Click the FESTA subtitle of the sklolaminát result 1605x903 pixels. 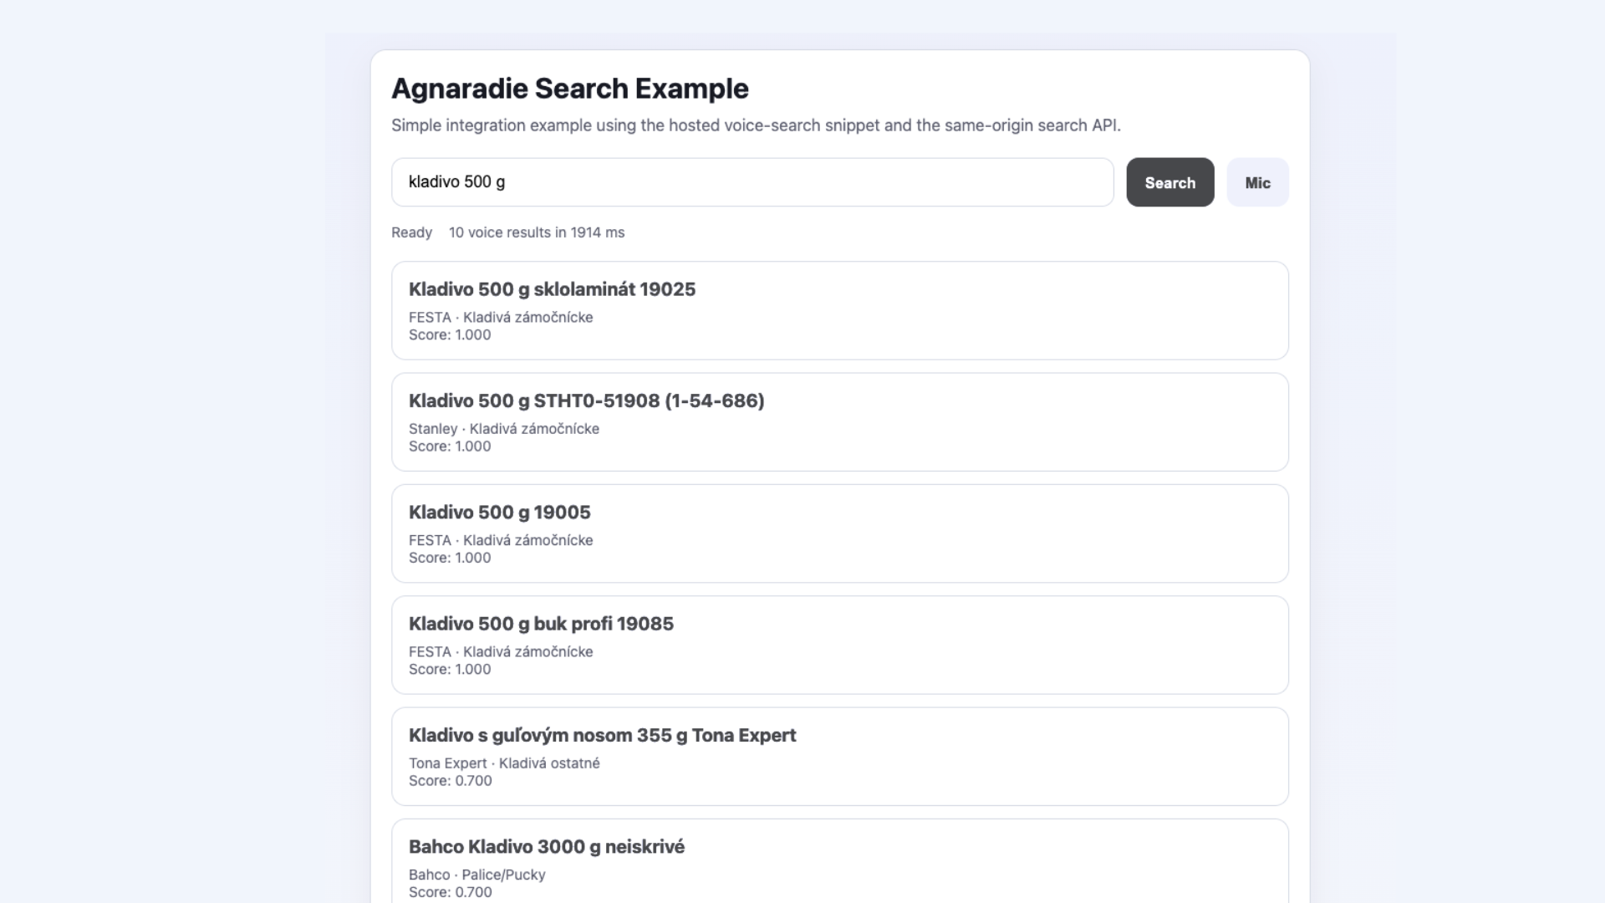pos(501,318)
